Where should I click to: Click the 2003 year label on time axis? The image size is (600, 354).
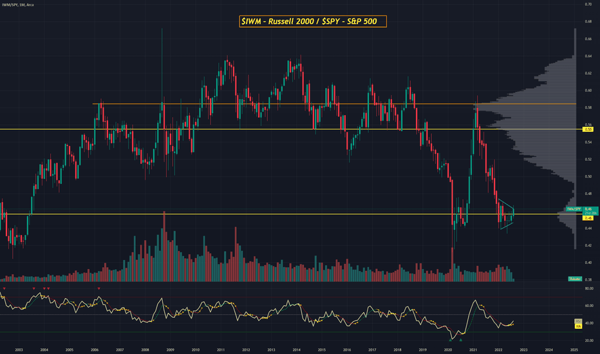(x=19, y=349)
